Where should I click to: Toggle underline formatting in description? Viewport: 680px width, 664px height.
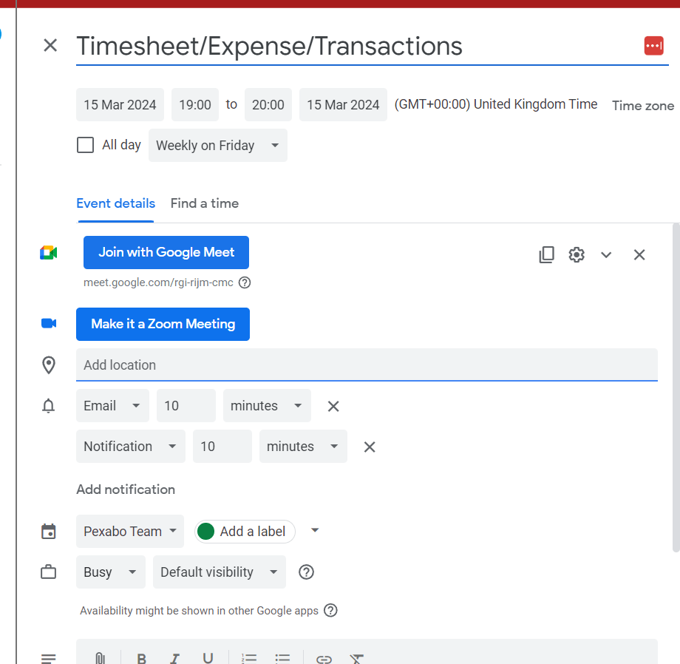(208, 659)
